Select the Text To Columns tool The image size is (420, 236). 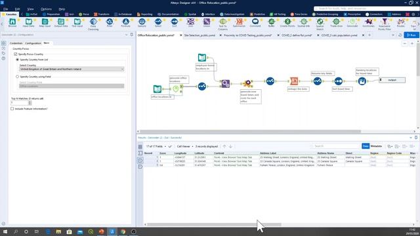[223, 24]
